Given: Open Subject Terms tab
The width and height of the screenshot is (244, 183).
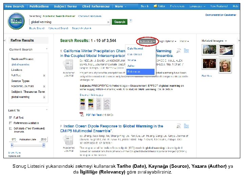Looking at the screenshot, I should [65, 6].
